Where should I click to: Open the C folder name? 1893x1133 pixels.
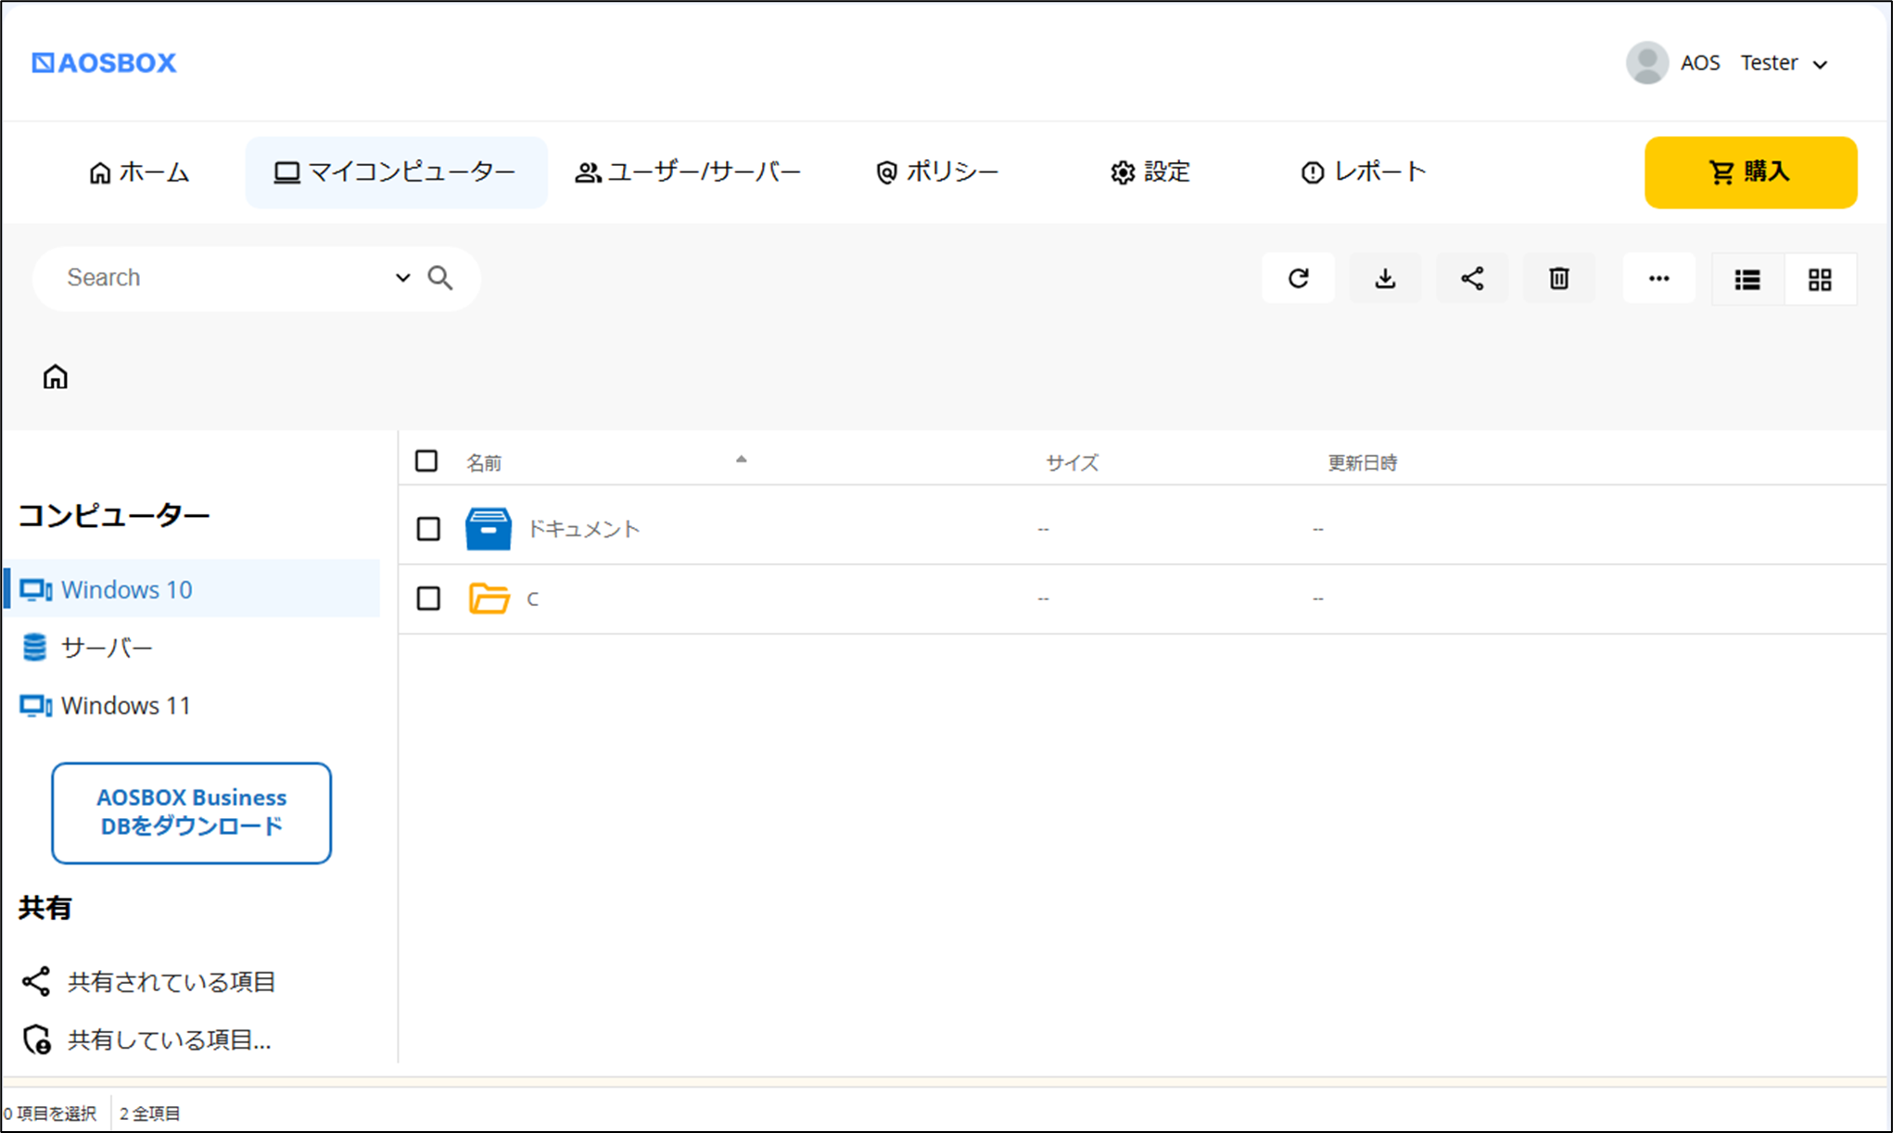(532, 599)
